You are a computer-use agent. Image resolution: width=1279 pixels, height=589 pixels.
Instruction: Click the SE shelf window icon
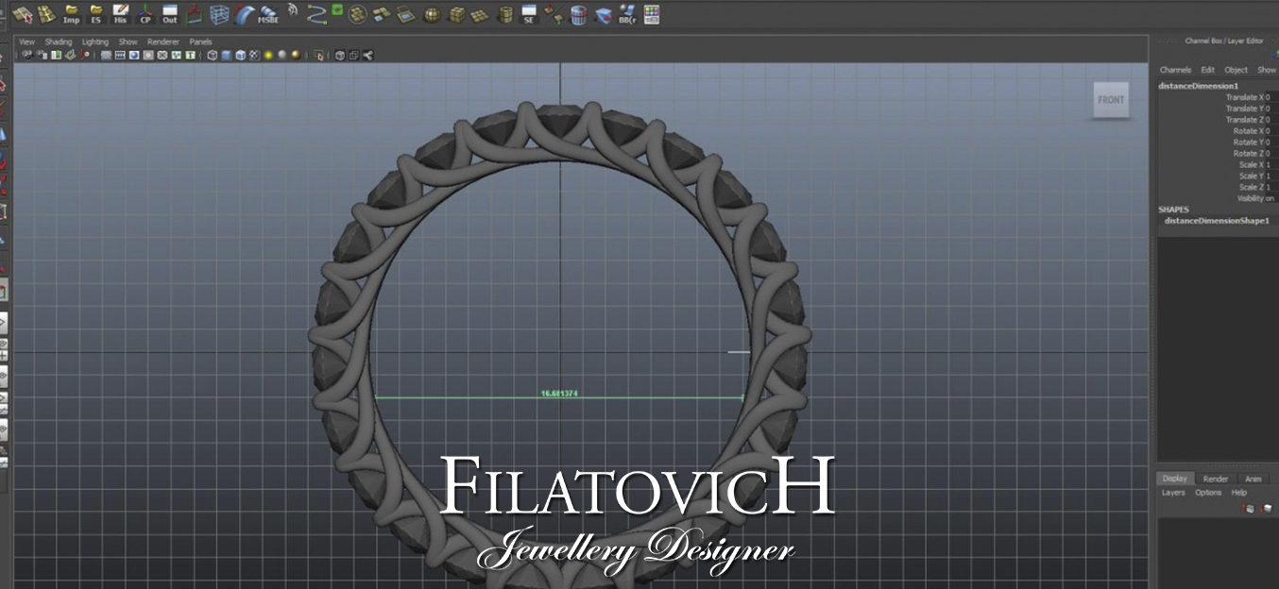tap(529, 15)
